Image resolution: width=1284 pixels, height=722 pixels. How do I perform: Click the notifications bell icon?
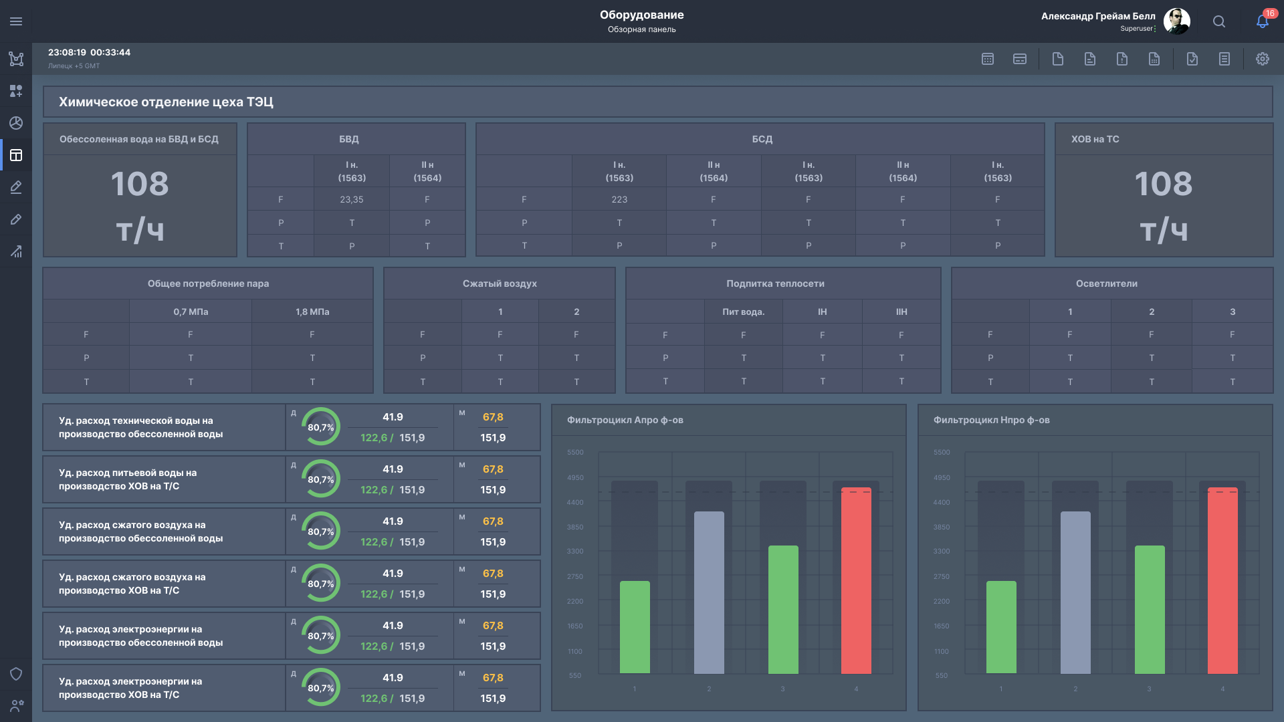pos(1262,21)
